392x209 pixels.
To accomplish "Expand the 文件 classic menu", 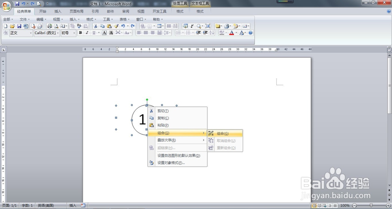I will click(x=24, y=19).
